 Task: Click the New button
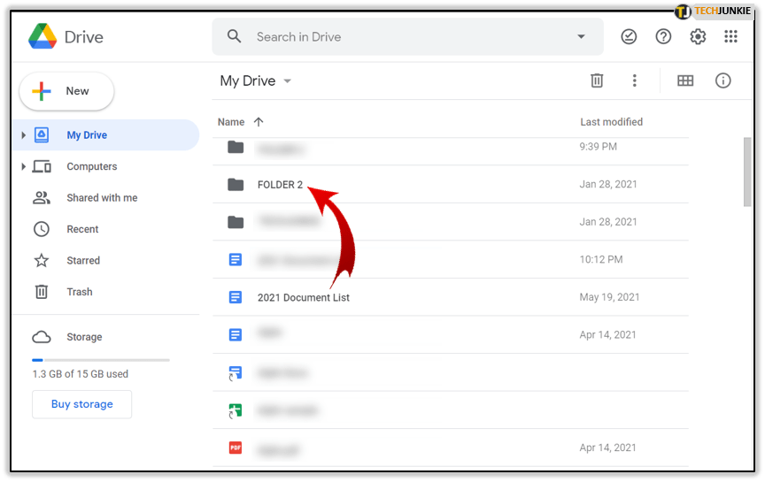pos(66,91)
